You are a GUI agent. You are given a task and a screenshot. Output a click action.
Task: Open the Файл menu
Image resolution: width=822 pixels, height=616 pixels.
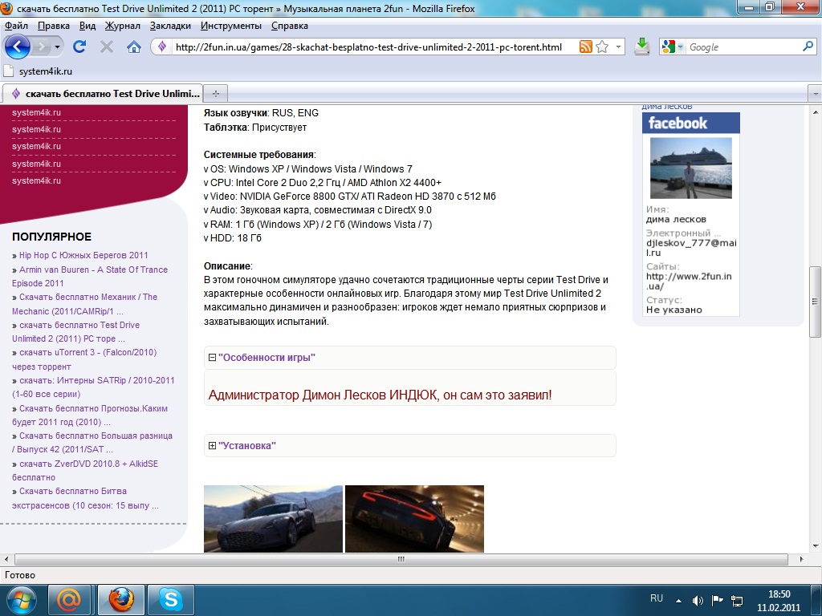[16, 26]
